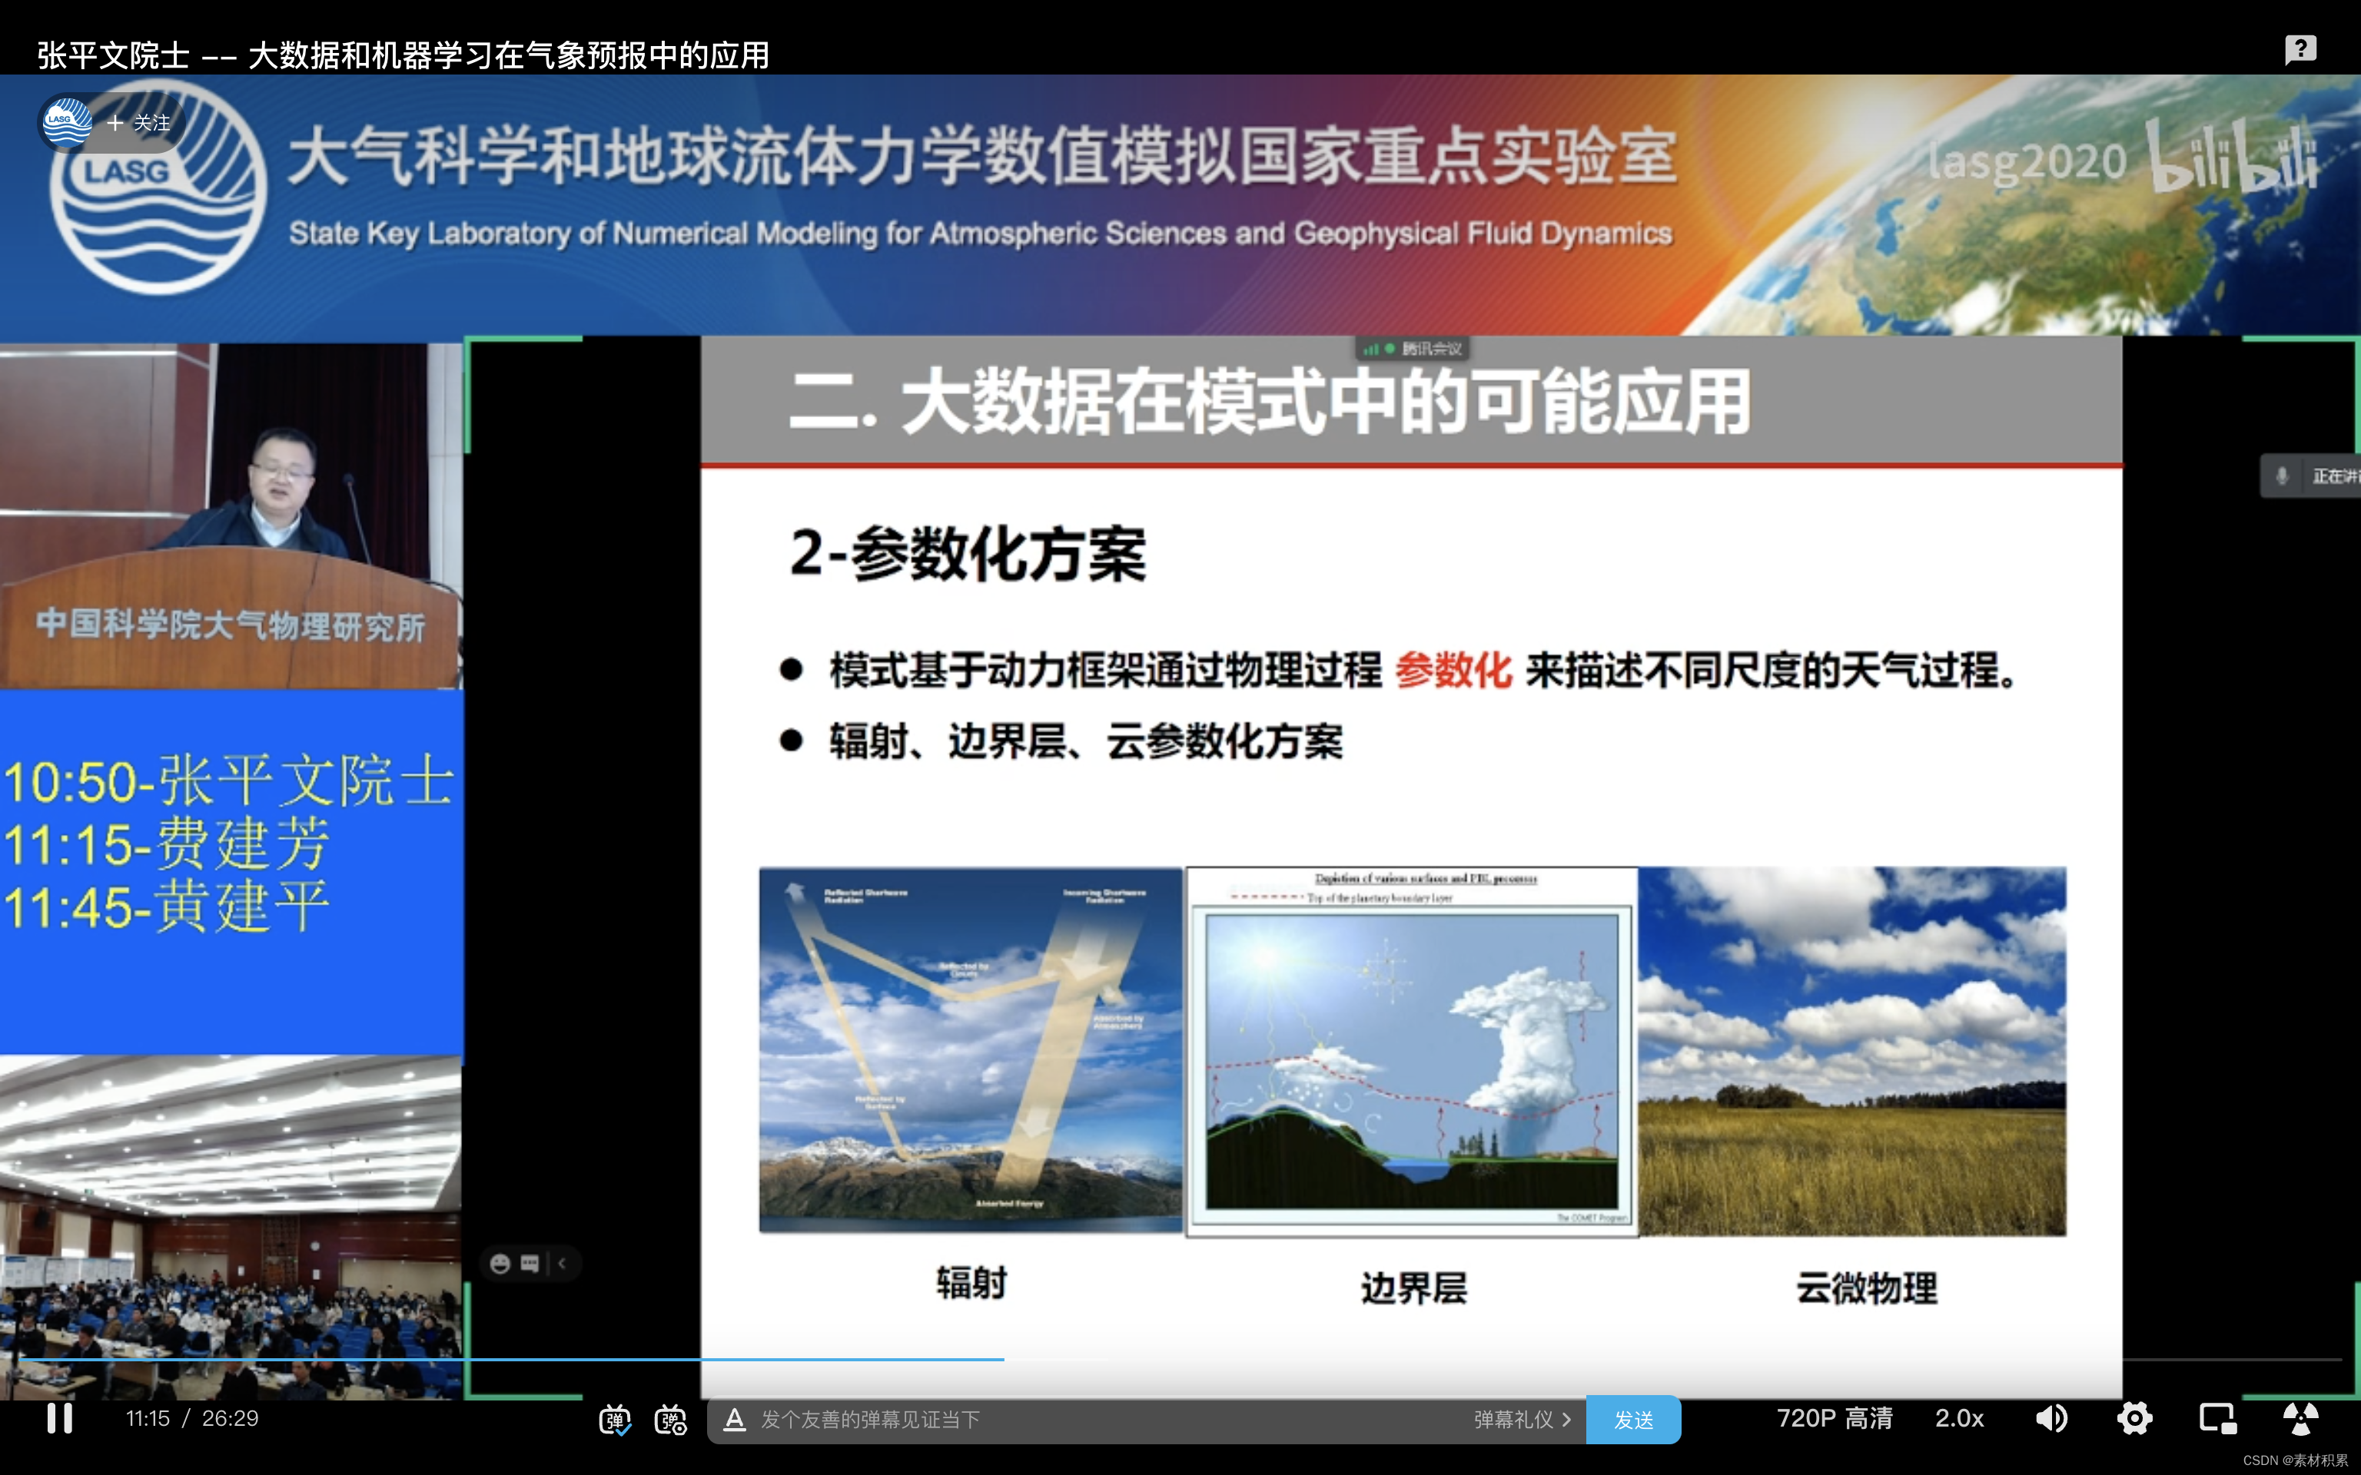Open the 2.0x playback speed menu

[x=1959, y=1417]
